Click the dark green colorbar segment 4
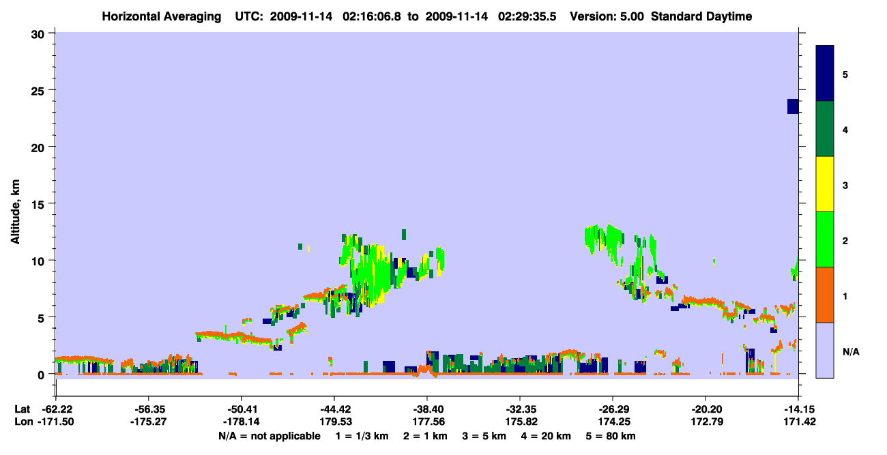The image size is (887, 455). pyautogui.click(x=825, y=129)
